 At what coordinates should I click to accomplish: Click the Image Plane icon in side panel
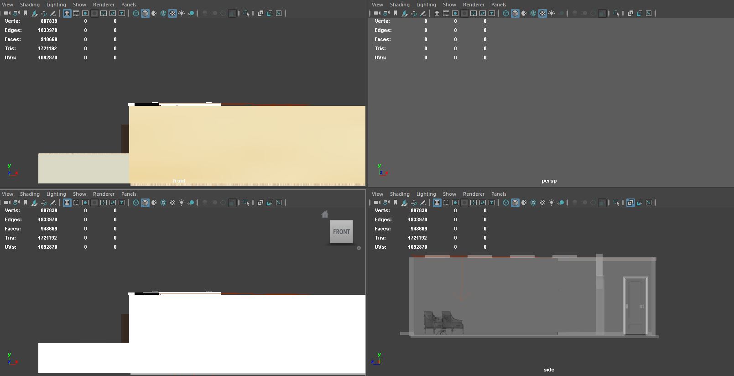coord(405,203)
